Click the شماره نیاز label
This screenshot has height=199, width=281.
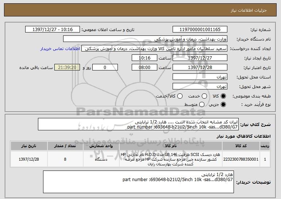[261, 30]
